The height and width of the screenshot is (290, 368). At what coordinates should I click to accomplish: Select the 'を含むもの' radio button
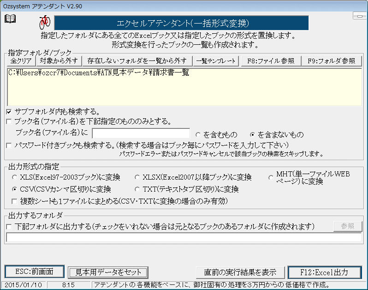(x=199, y=135)
